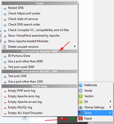Open Hakkinda menu entry
Image resolution: width=114 pixels, height=124 pixels.
point(95,85)
